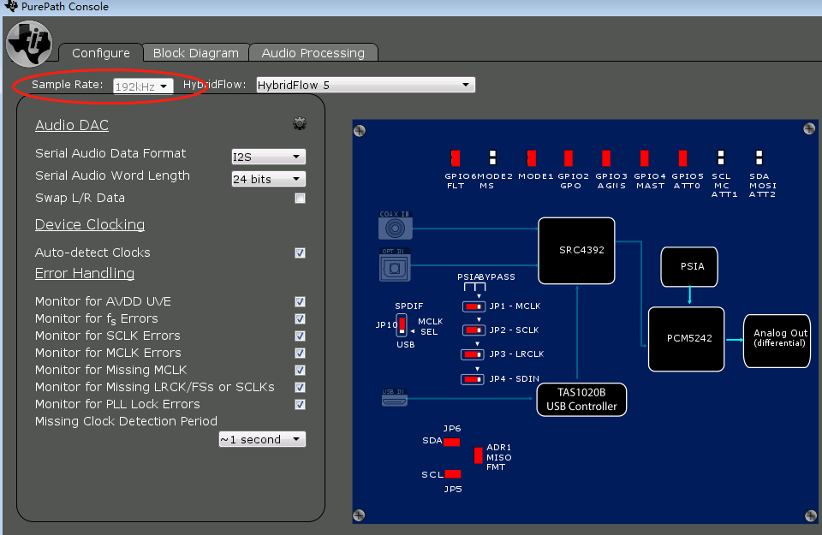The height and width of the screenshot is (535, 822).
Task: Click the Error Handling heading link
Action: pyautogui.click(x=85, y=274)
